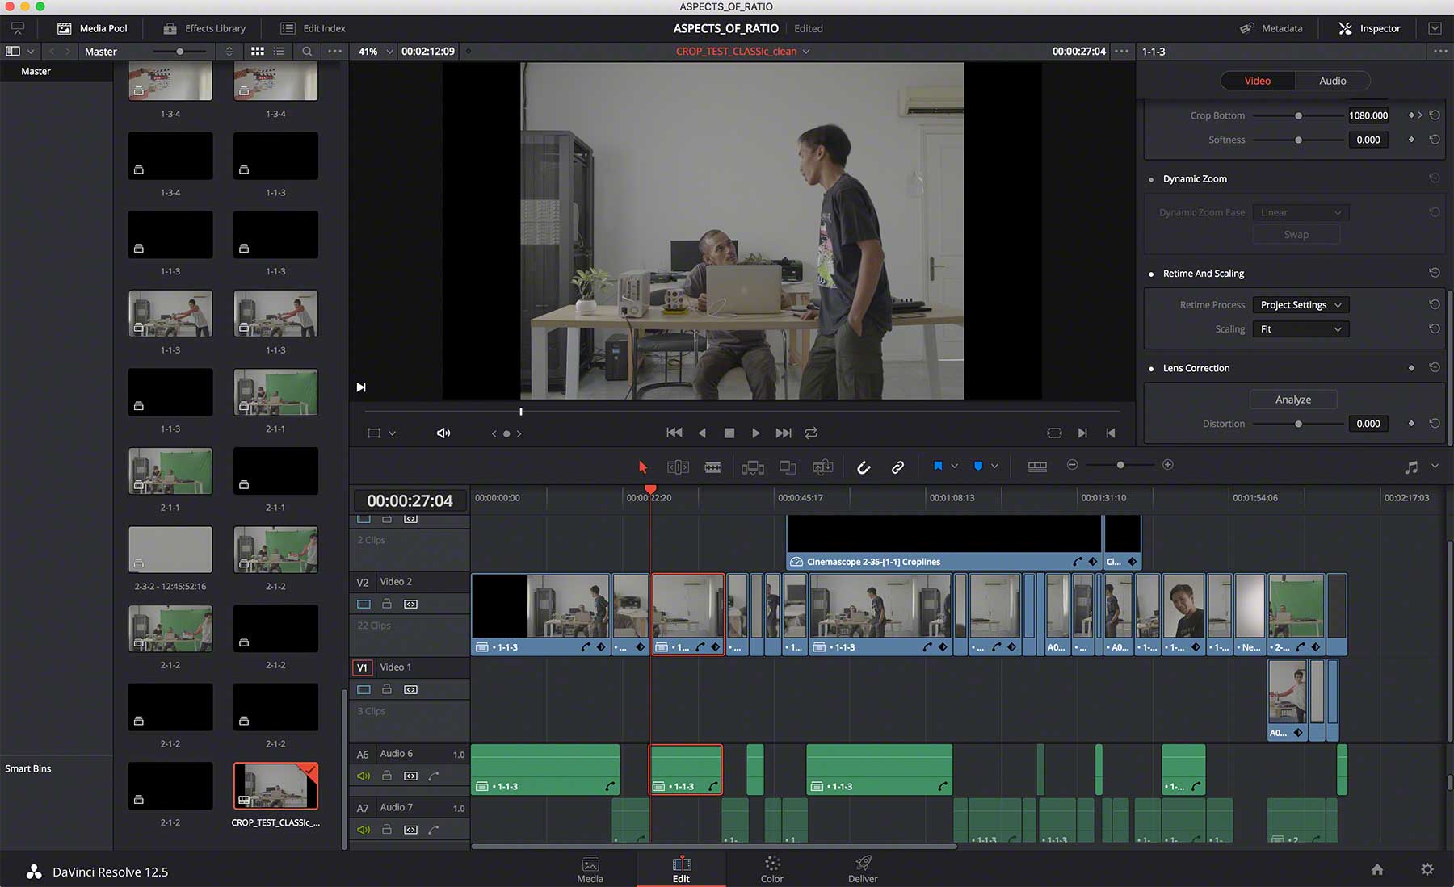The width and height of the screenshot is (1454, 887).
Task: Go to previous edit point in viewer
Action: [x=1111, y=433]
